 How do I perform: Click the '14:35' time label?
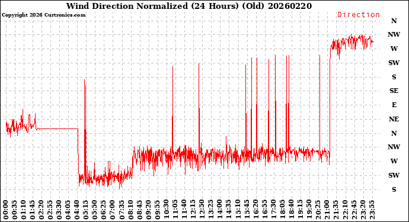[x=229, y=210]
